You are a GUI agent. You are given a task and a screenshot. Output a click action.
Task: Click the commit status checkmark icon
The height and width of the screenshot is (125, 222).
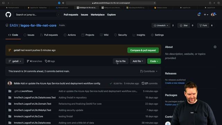[111, 83]
